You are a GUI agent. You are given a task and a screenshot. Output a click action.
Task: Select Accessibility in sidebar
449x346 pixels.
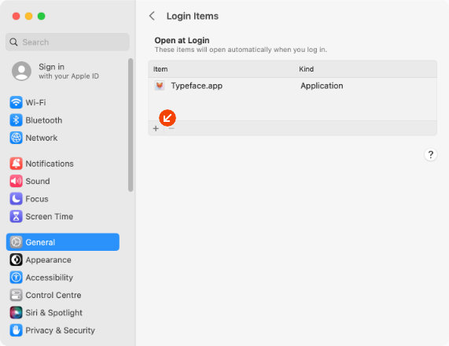coord(50,278)
